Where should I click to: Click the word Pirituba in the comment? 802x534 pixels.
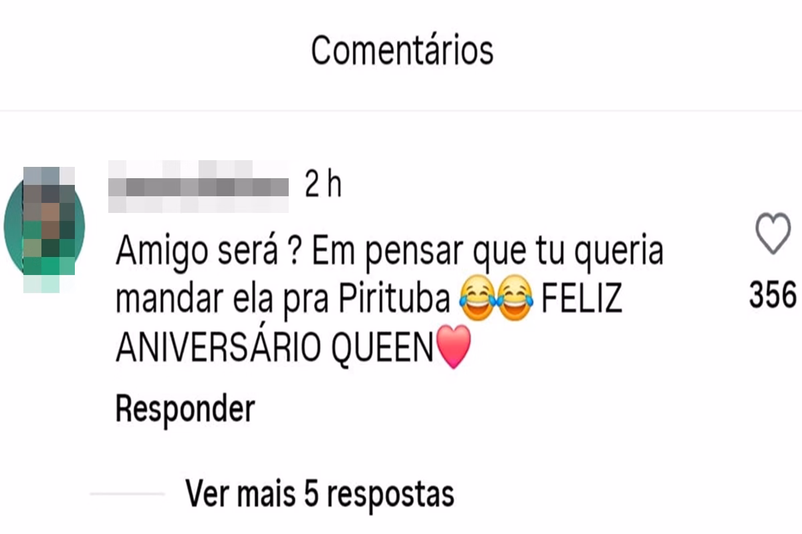[x=394, y=301]
